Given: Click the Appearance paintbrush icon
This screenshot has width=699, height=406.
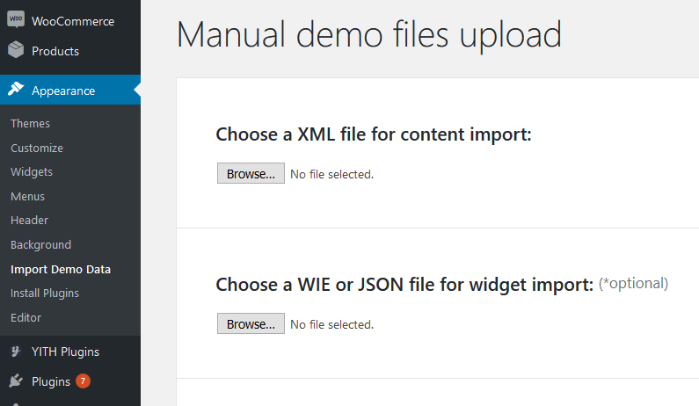Looking at the screenshot, I should coord(16,89).
